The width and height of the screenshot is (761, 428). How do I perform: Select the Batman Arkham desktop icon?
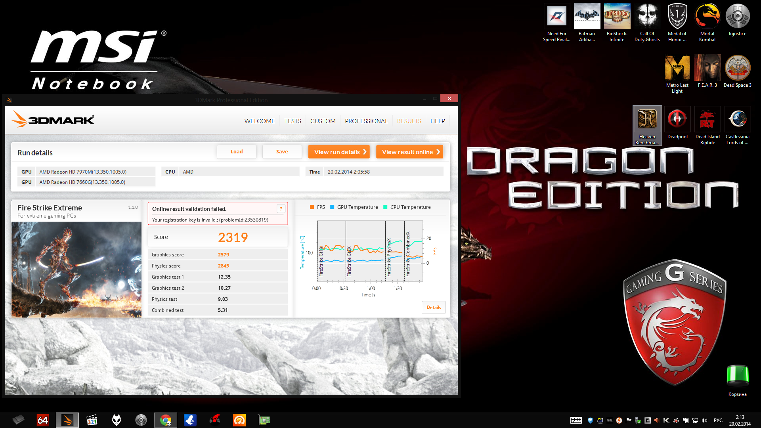[x=587, y=23]
